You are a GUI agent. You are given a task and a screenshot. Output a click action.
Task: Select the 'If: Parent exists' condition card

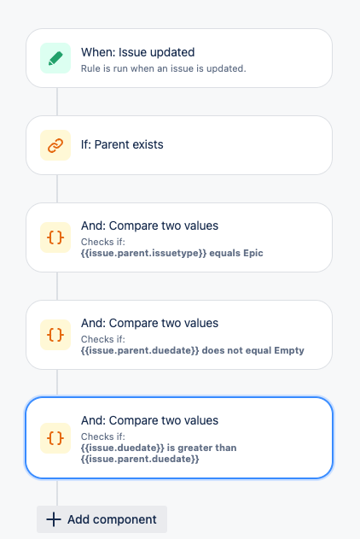click(179, 145)
